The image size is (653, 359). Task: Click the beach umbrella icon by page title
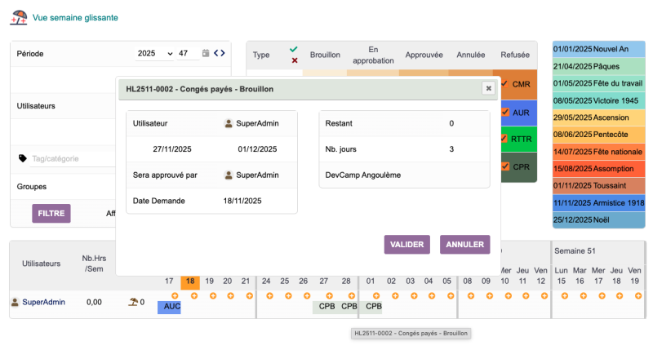tap(17, 16)
